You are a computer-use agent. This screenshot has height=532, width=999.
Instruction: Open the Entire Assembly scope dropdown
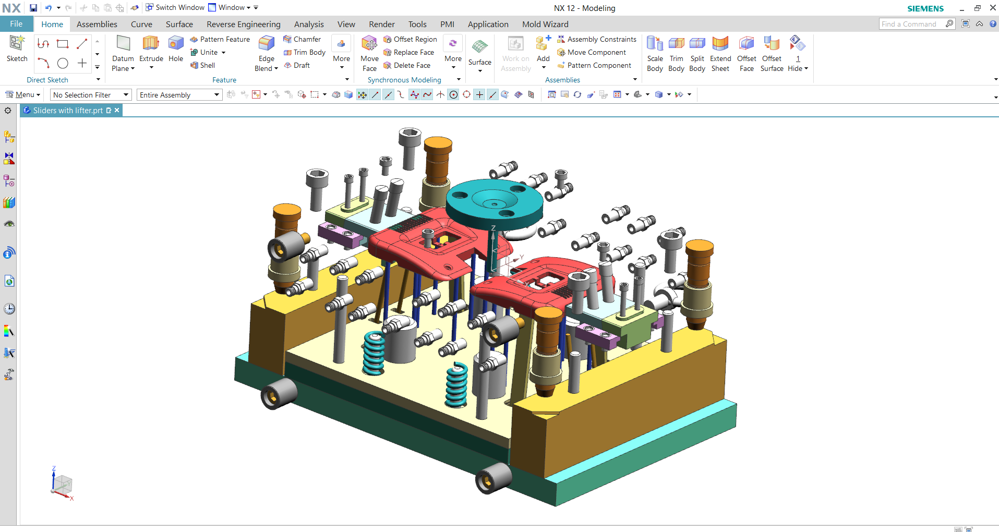coord(179,95)
